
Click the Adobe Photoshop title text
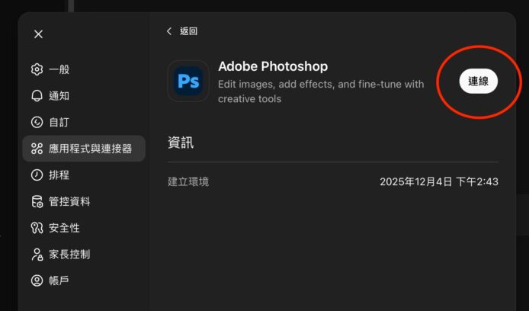tap(272, 66)
